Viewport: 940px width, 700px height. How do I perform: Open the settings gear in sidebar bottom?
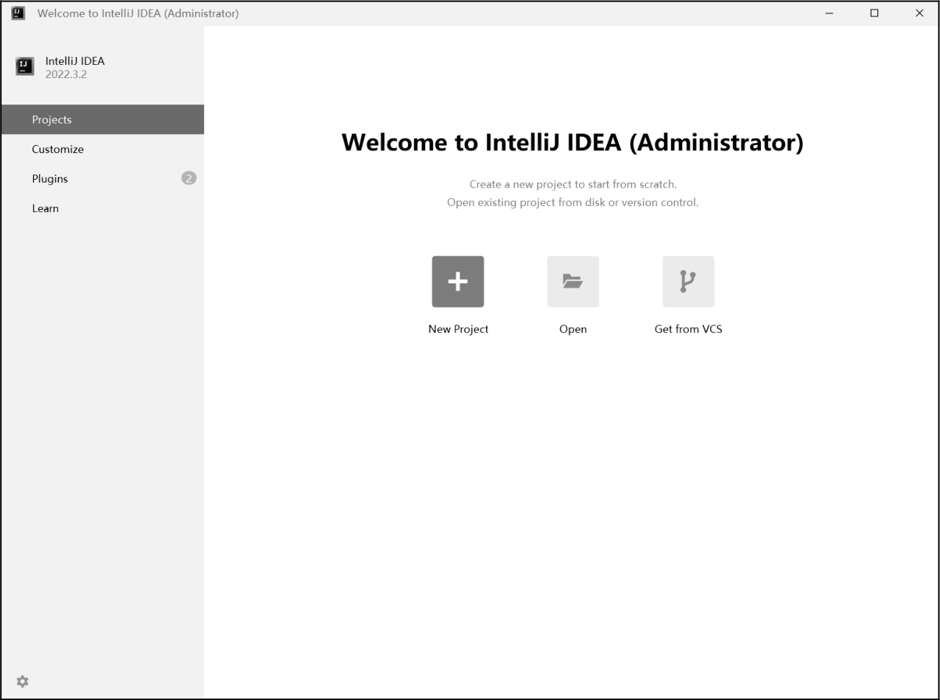[x=23, y=682]
